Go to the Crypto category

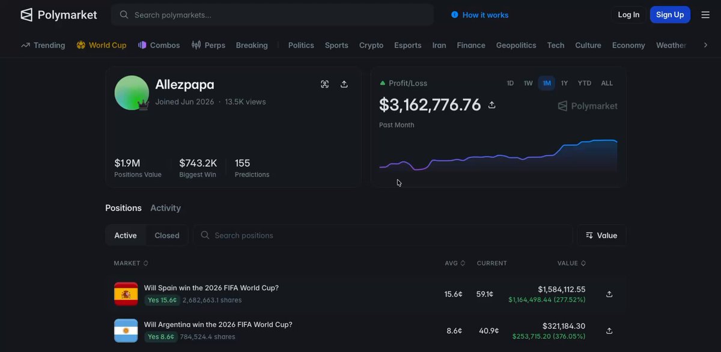click(x=371, y=45)
